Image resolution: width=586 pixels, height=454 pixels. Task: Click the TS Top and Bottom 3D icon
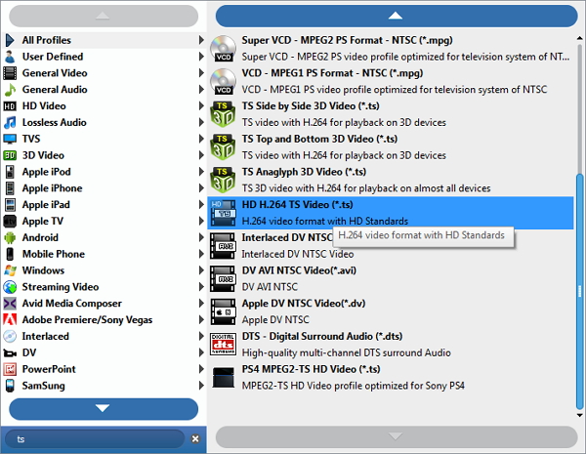223,147
